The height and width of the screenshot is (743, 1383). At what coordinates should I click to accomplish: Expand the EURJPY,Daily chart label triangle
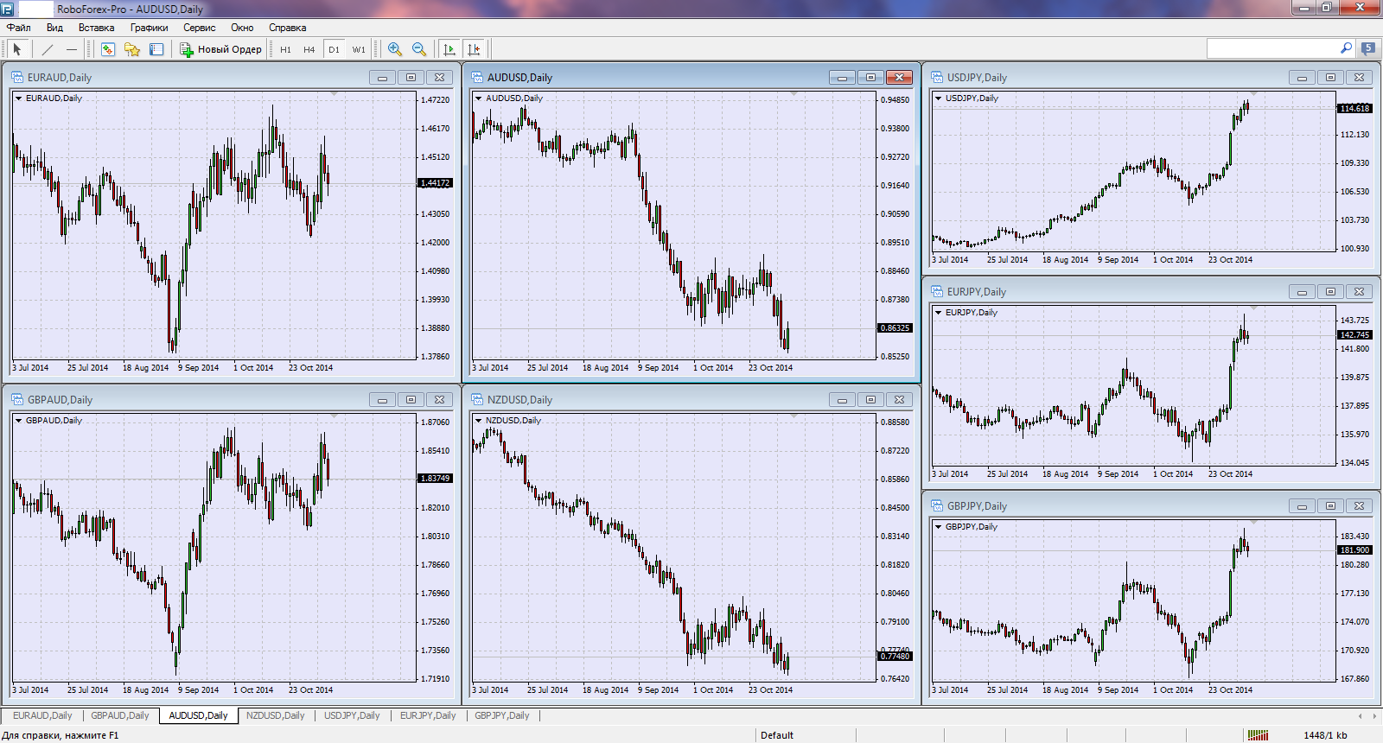pos(939,312)
